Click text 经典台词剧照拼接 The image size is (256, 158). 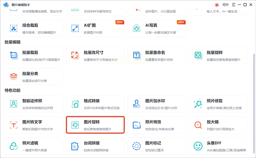coord(96,151)
